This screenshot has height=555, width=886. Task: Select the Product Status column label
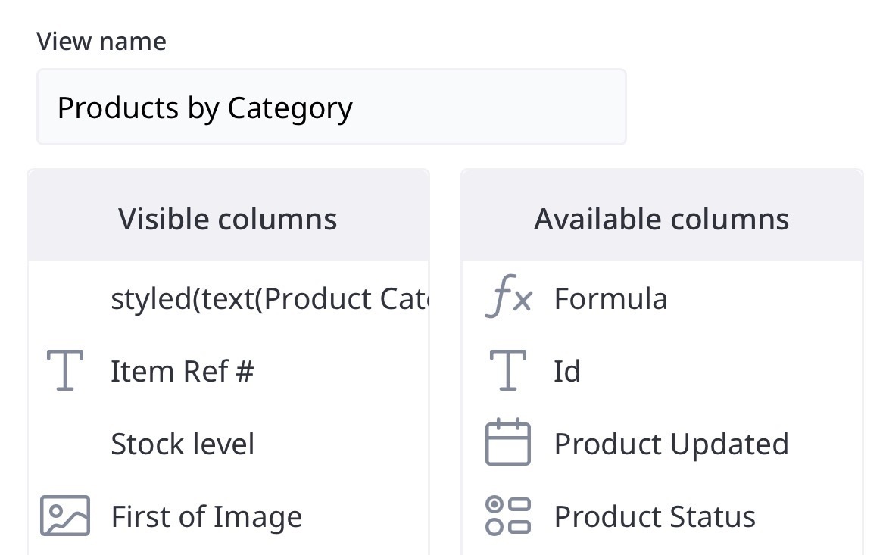(654, 517)
